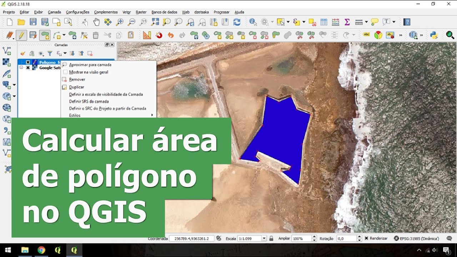The height and width of the screenshot is (257, 457).
Task: Click the Statistical Summary sigma icon
Action: [x=347, y=22]
